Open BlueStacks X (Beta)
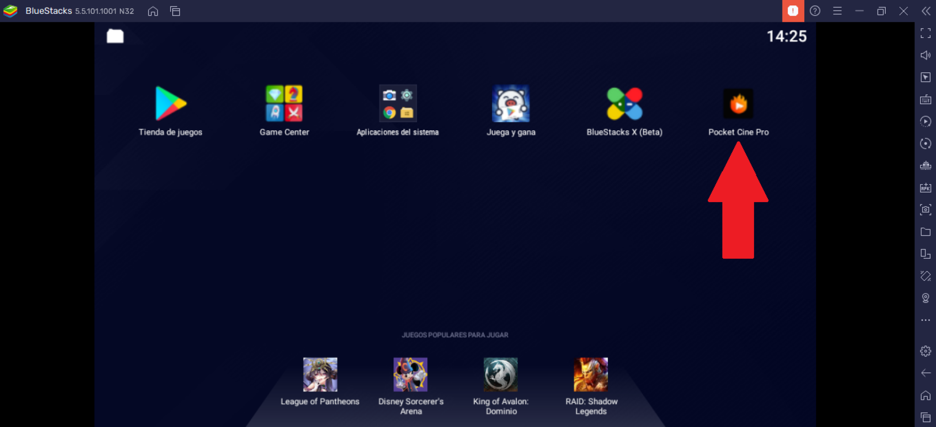 coord(624,103)
